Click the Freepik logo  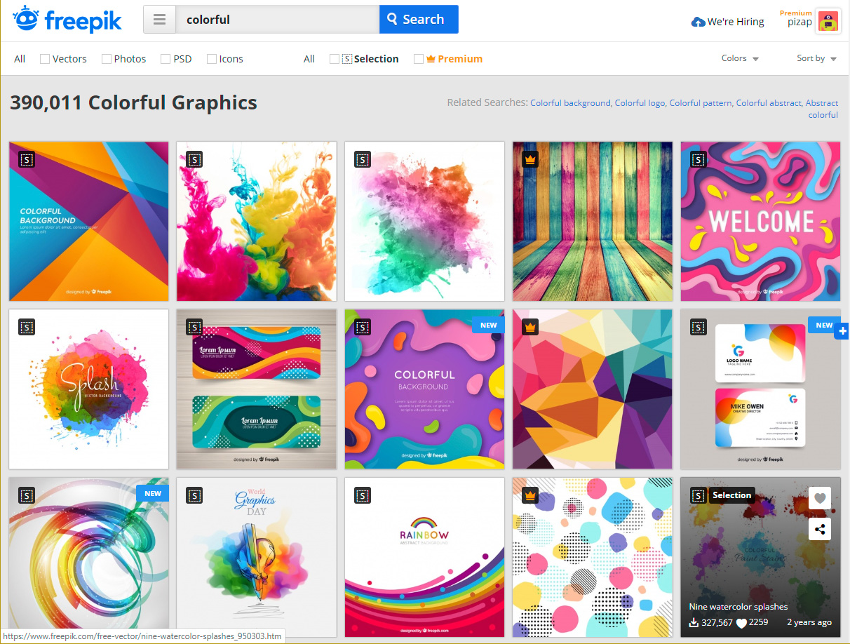(x=67, y=20)
